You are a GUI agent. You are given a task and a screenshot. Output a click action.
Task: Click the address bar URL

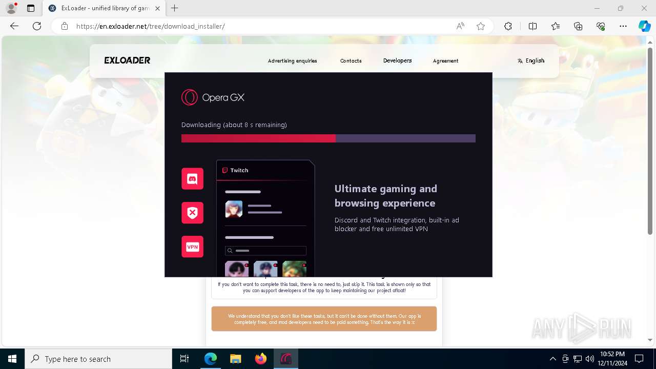[x=150, y=26]
